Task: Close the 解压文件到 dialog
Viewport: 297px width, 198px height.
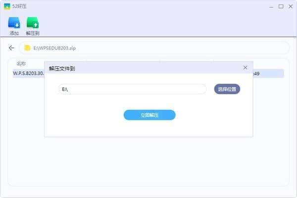Action: point(245,68)
